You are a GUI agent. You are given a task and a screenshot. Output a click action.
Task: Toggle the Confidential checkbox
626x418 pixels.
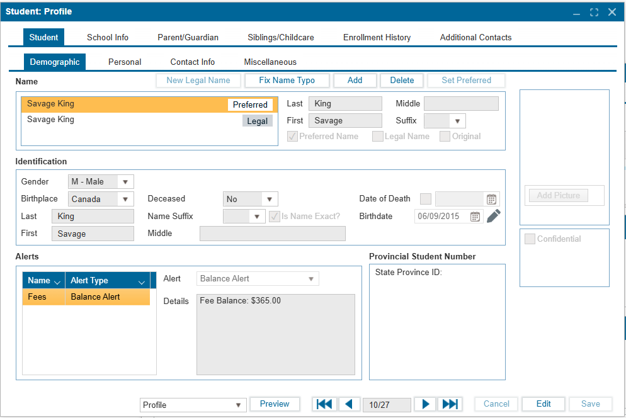pos(530,239)
